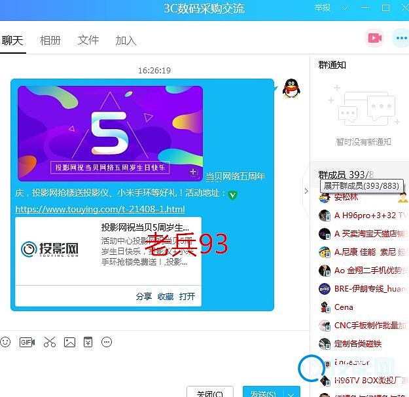This screenshot has height=397, width=409.
Task: Open dropdown next to 举报 in title bar
Action: coord(345,8)
